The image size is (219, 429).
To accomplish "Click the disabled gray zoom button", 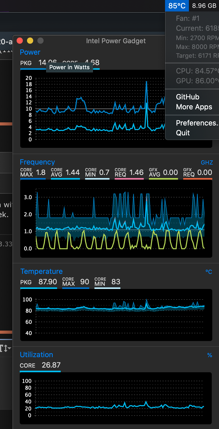I will click(40, 41).
